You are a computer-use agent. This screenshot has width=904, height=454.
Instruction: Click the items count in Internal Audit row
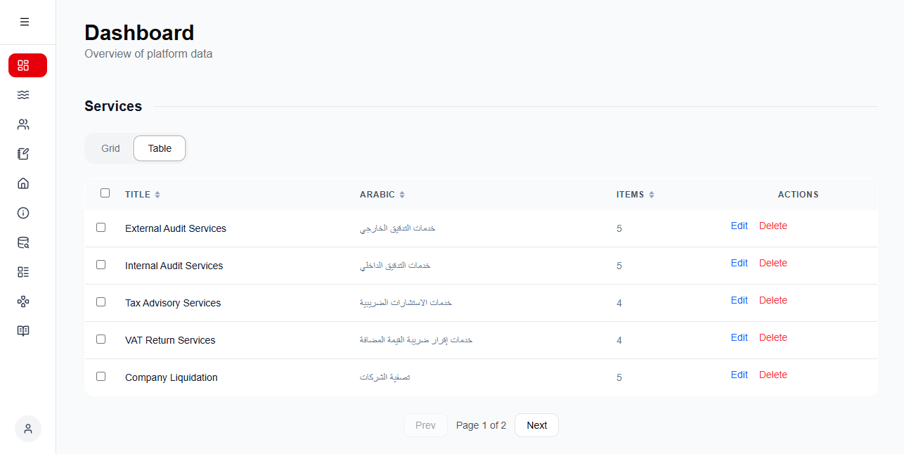click(x=619, y=266)
